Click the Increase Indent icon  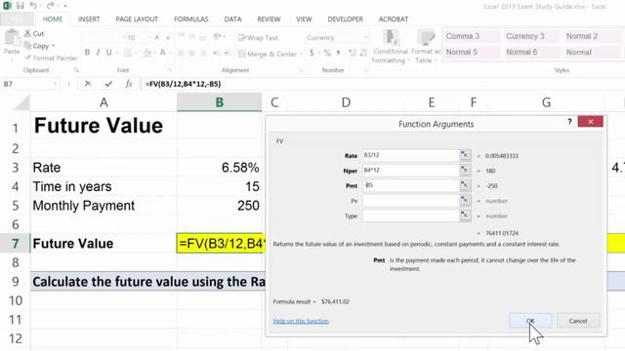pyautogui.click(x=228, y=53)
